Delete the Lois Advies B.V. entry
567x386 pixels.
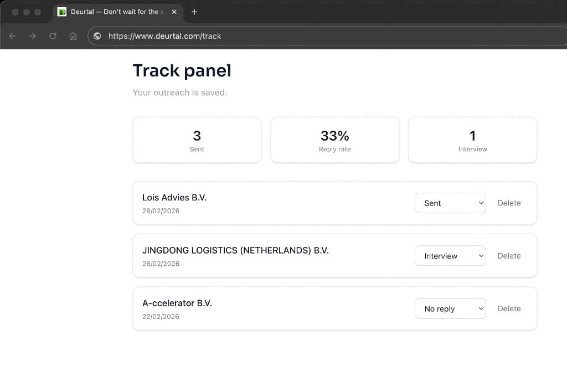click(509, 203)
